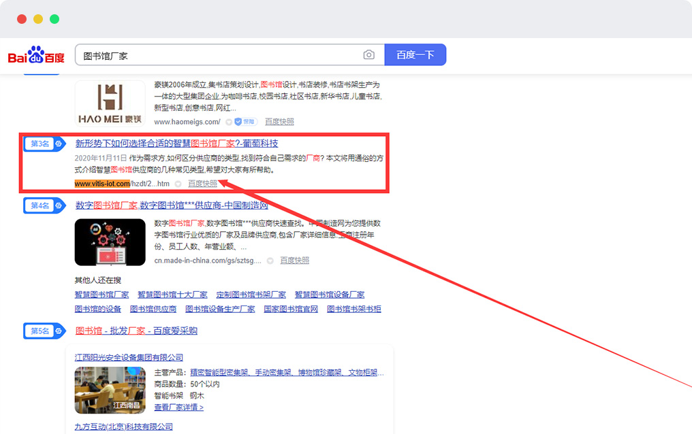Screen dimensions: 692x434
Task: Open result 数字图书馆厂家 中国制造网
Action: (172, 205)
